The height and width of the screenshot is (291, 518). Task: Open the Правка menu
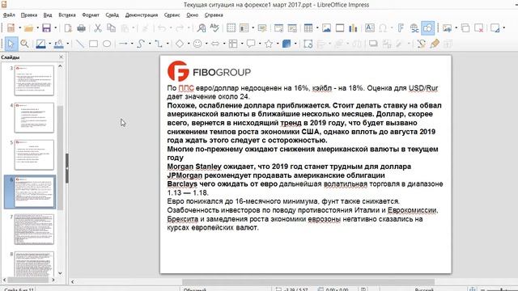29,15
